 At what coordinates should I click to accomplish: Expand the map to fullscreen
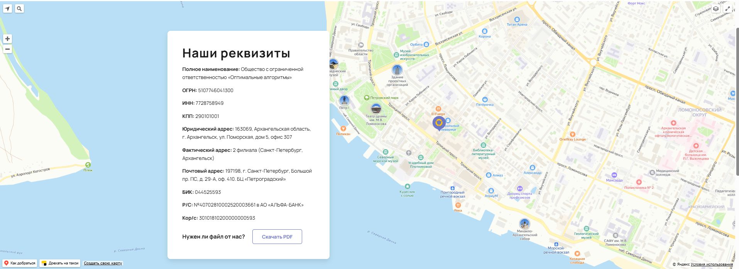728,8
